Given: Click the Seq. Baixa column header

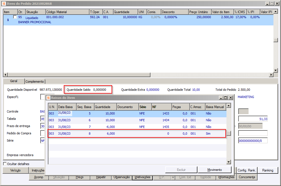Looking at the screenshot, I should coord(85,107).
